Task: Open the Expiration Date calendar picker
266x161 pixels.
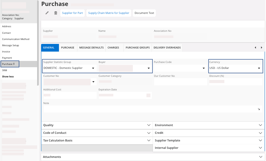Action: [x=148, y=95]
